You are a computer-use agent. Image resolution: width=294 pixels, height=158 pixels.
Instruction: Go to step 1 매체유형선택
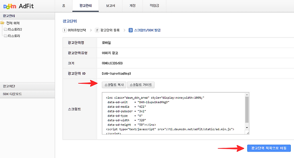point(74,30)
